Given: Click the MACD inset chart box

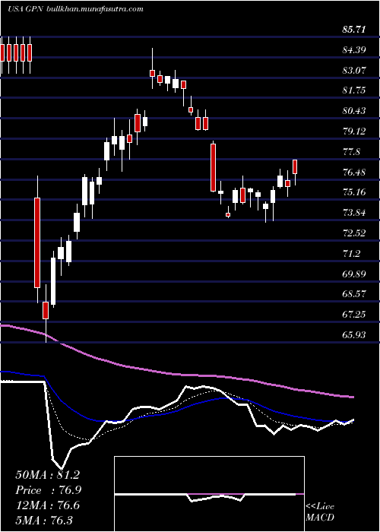Looking at the screenshot, I should pos(209,494).
